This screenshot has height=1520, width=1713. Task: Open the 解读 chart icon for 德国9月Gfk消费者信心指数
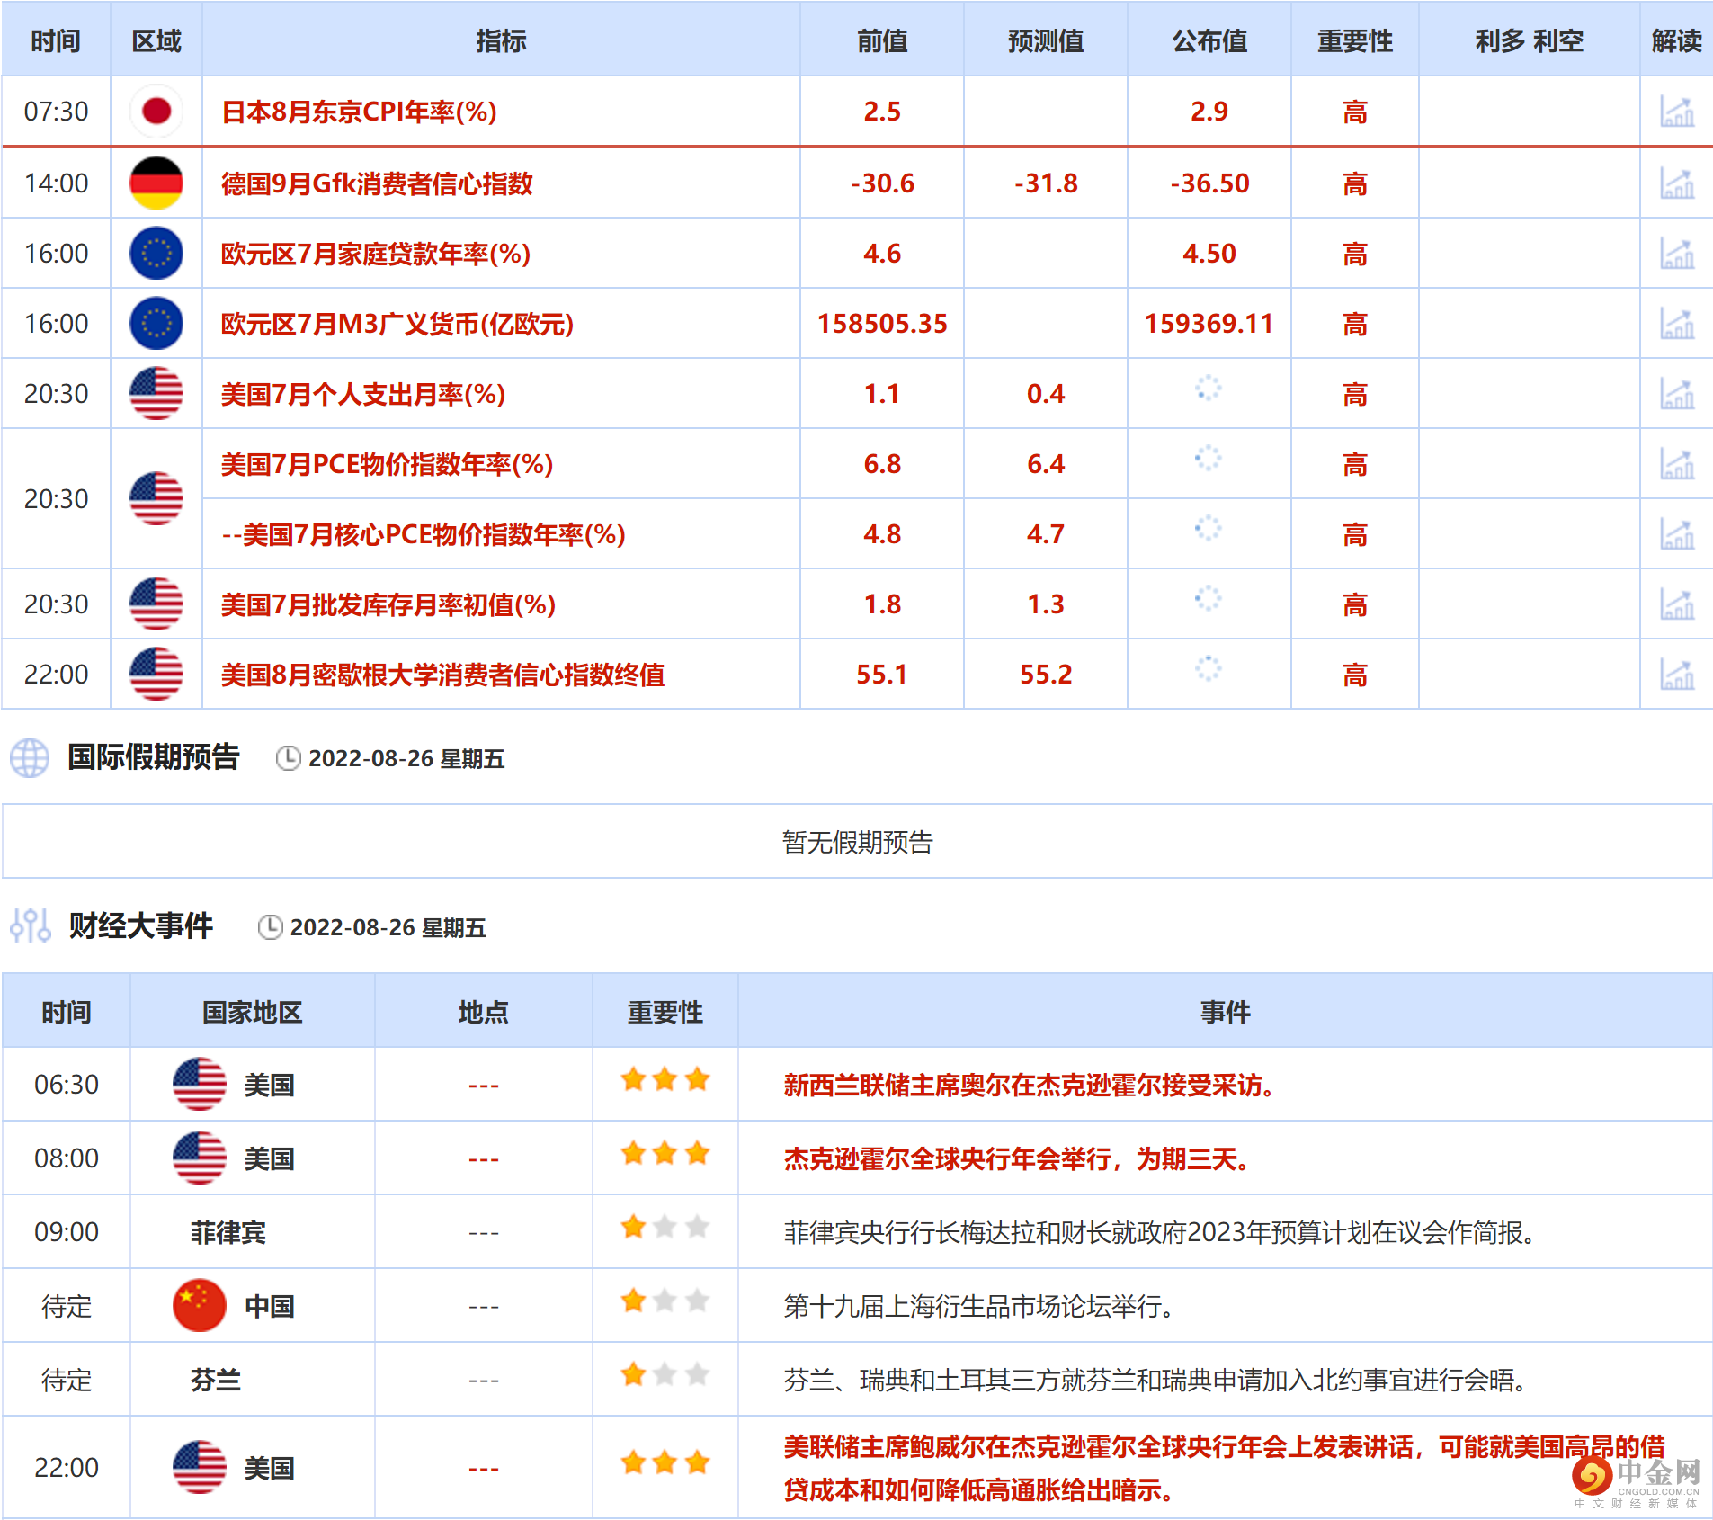click(1674, 182)
